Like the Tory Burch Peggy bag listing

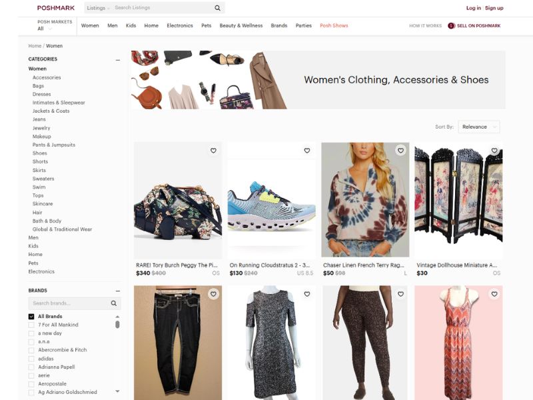point(213,151)
